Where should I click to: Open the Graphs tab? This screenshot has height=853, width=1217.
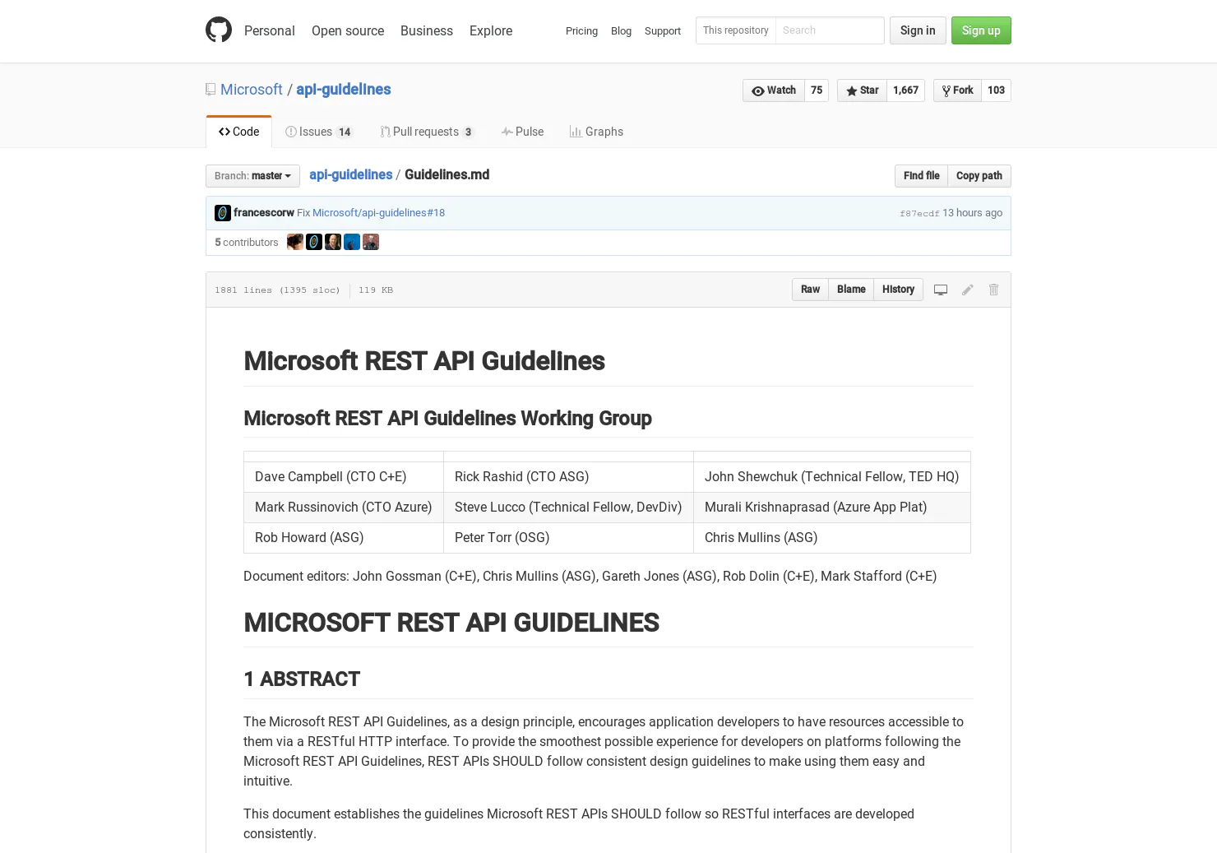(x=596, y=132)
